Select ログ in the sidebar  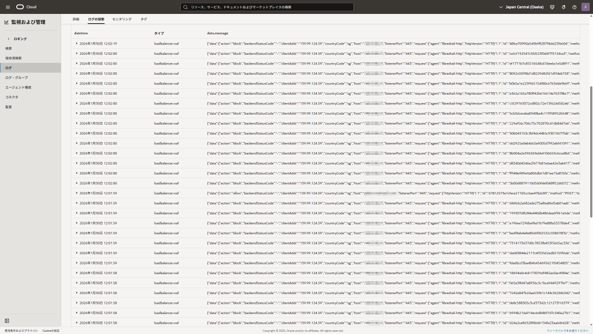pyautogui.click(x=30, y=68)
